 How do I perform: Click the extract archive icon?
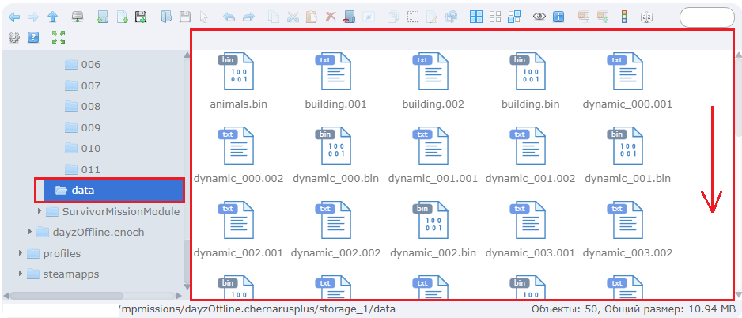pos(584,17)
